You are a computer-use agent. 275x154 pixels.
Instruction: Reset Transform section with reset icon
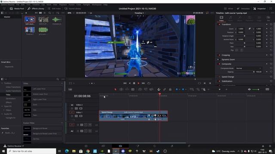tap(271, 24)
